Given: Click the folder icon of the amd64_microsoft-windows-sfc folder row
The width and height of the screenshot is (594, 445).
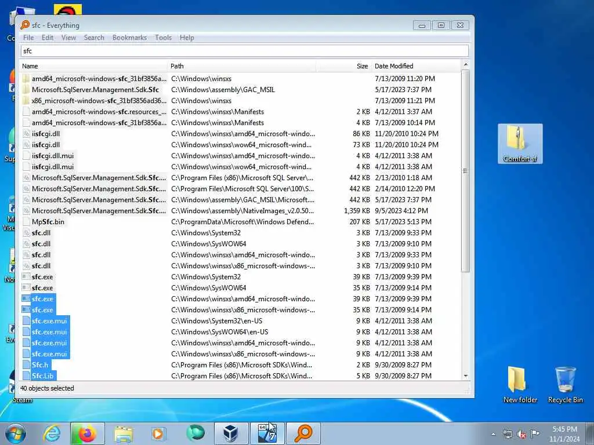Looking at the screenshot, I should tap(26, 79).
